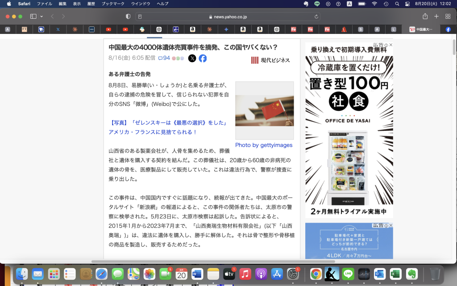Click the Safari share icon in toolbar
This screenshot has height=286, width=457.
click(x=425, y=17)
